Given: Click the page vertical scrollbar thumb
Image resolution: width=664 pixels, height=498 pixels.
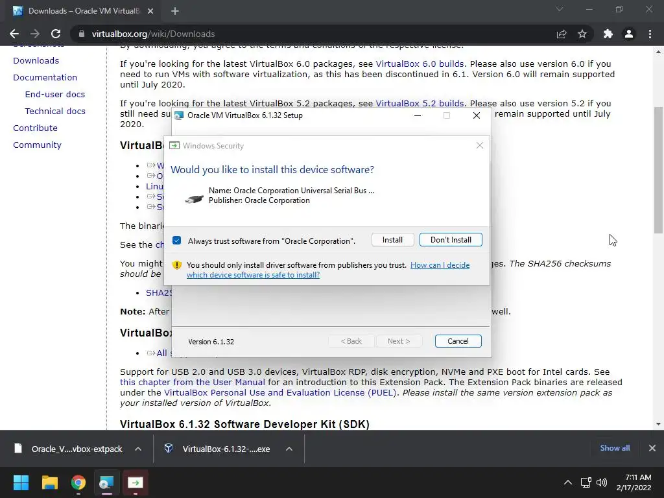Looking at the screenshot, I should [658, 170].
